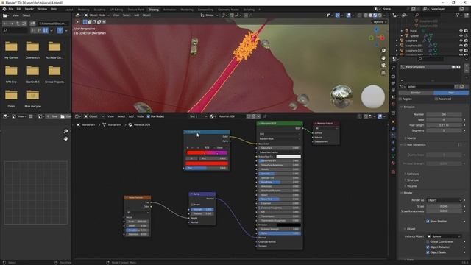Click the white Subsurface Color swatch
This screenshot has height=265, width=471.
pyautogui.click(x=288, y=157)
